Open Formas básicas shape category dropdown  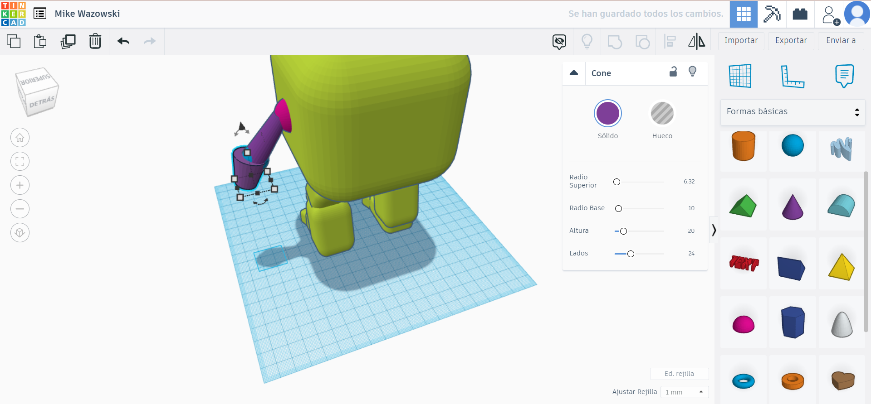coord(793,112)
